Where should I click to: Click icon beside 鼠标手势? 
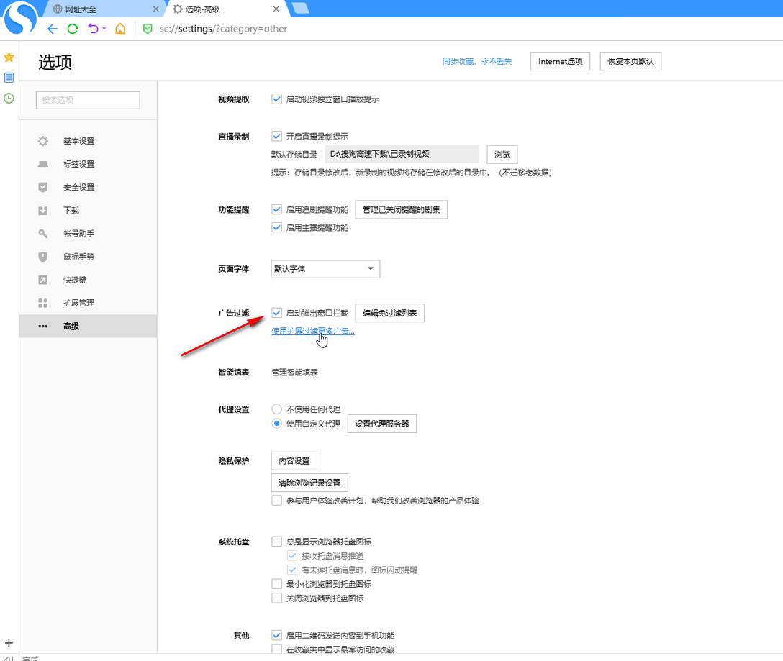pos(43,257)
